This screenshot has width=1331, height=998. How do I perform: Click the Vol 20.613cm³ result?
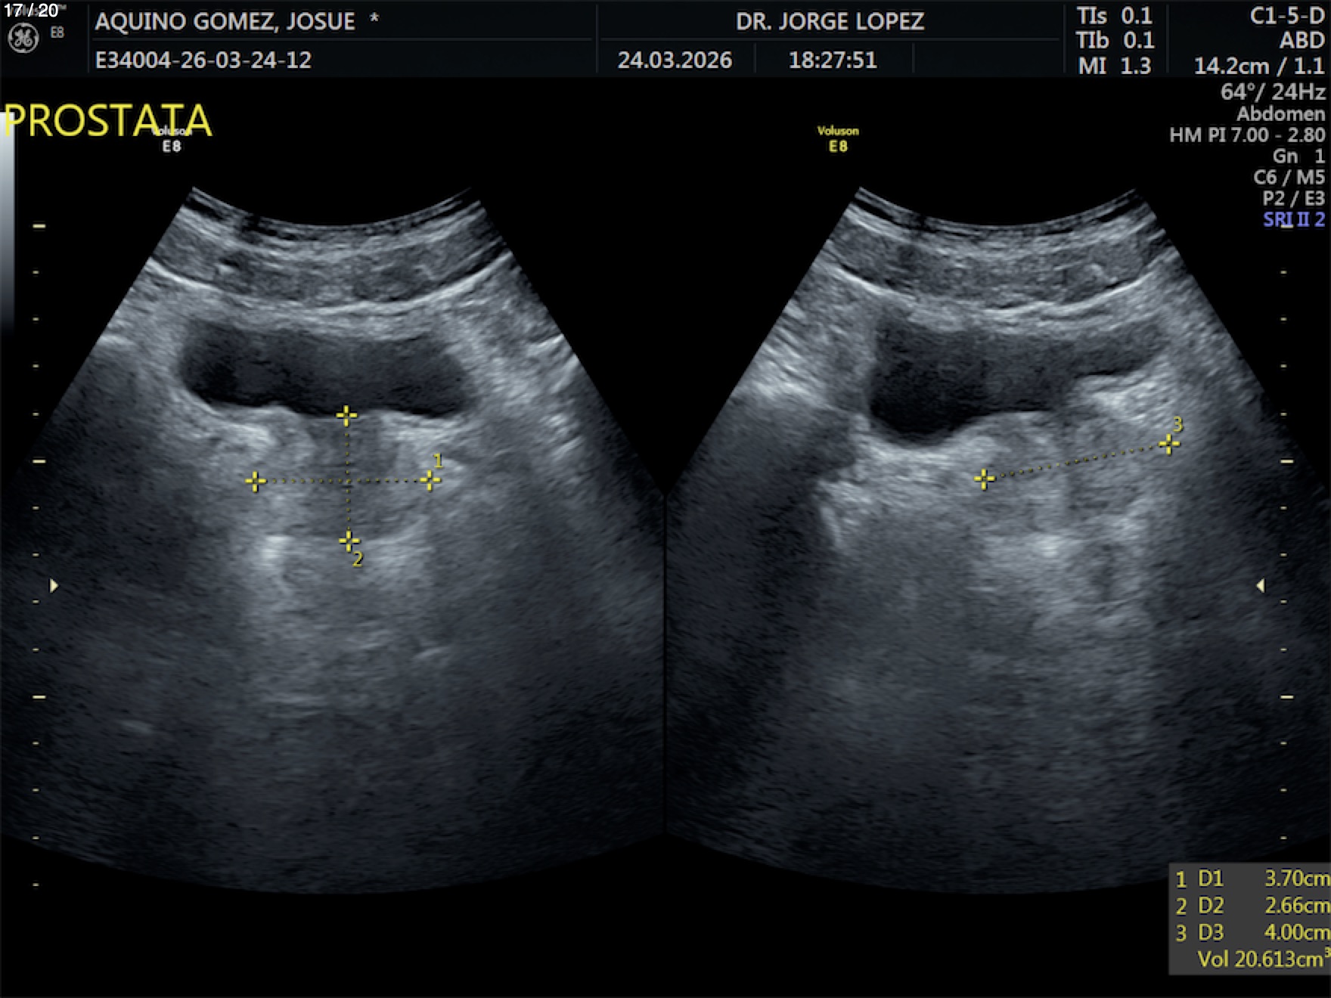(1258, 959)
